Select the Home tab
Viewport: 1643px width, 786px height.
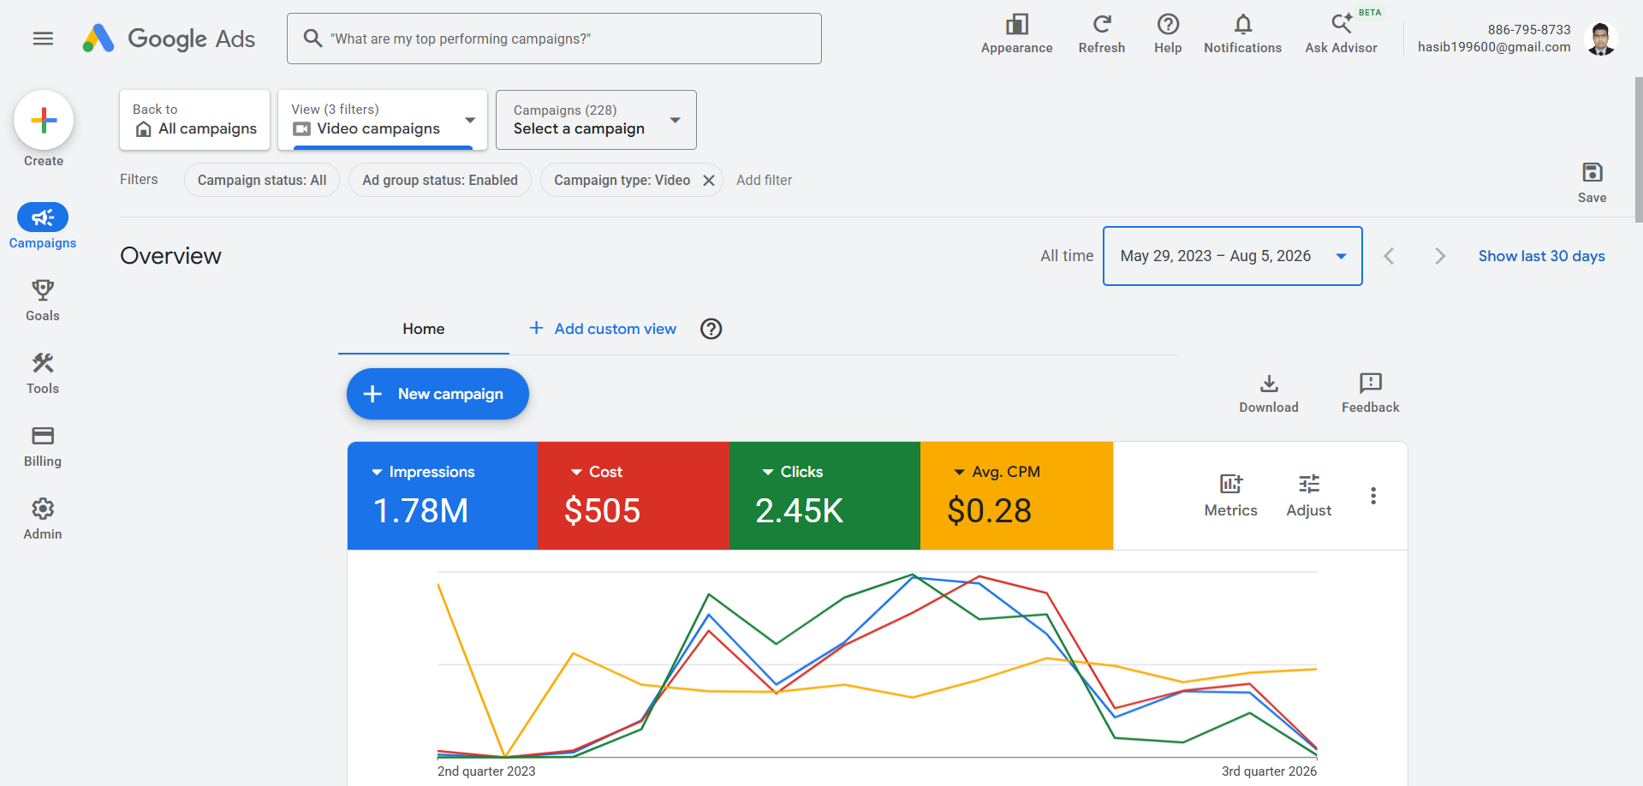pyautogui.click(x=424, y=329)
